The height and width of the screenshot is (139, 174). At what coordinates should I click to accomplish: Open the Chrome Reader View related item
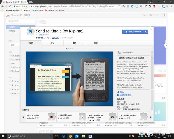coord(133,117)
